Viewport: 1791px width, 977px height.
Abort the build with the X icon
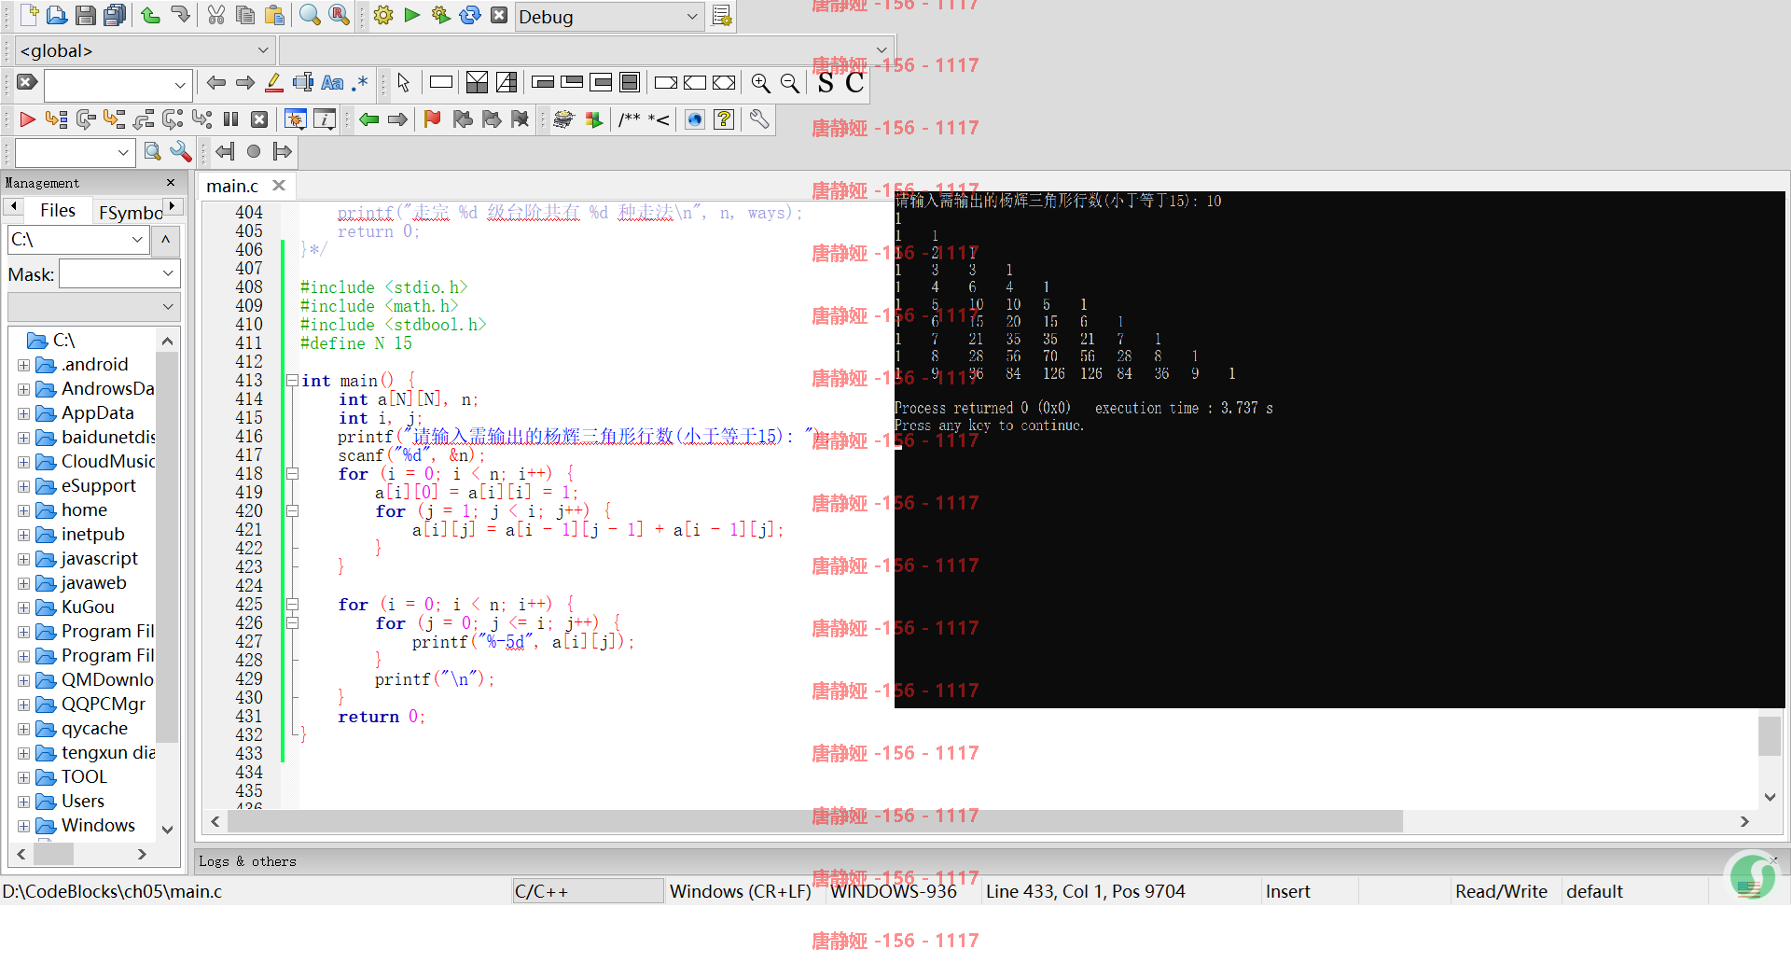pos(499,15)
